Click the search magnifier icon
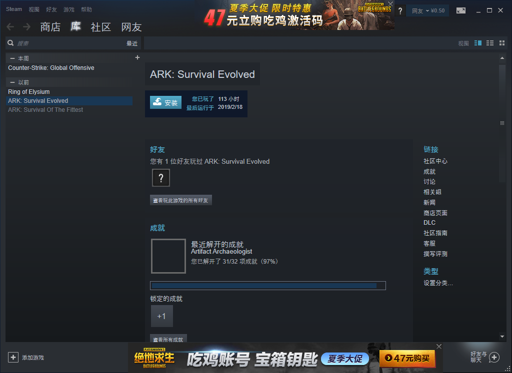This screenshot has height=373, width=512. click(10, 43)
